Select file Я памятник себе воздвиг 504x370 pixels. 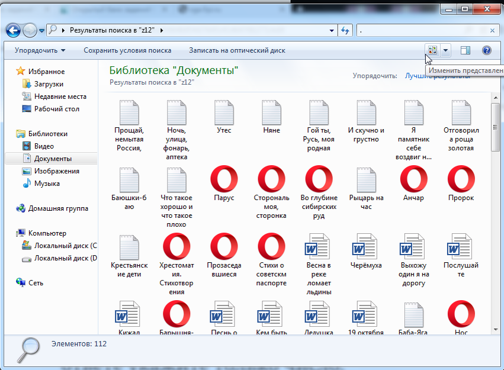click(x=413, y=130)
